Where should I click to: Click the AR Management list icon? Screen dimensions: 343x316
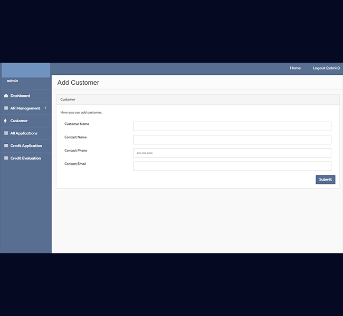click(6, 108)
